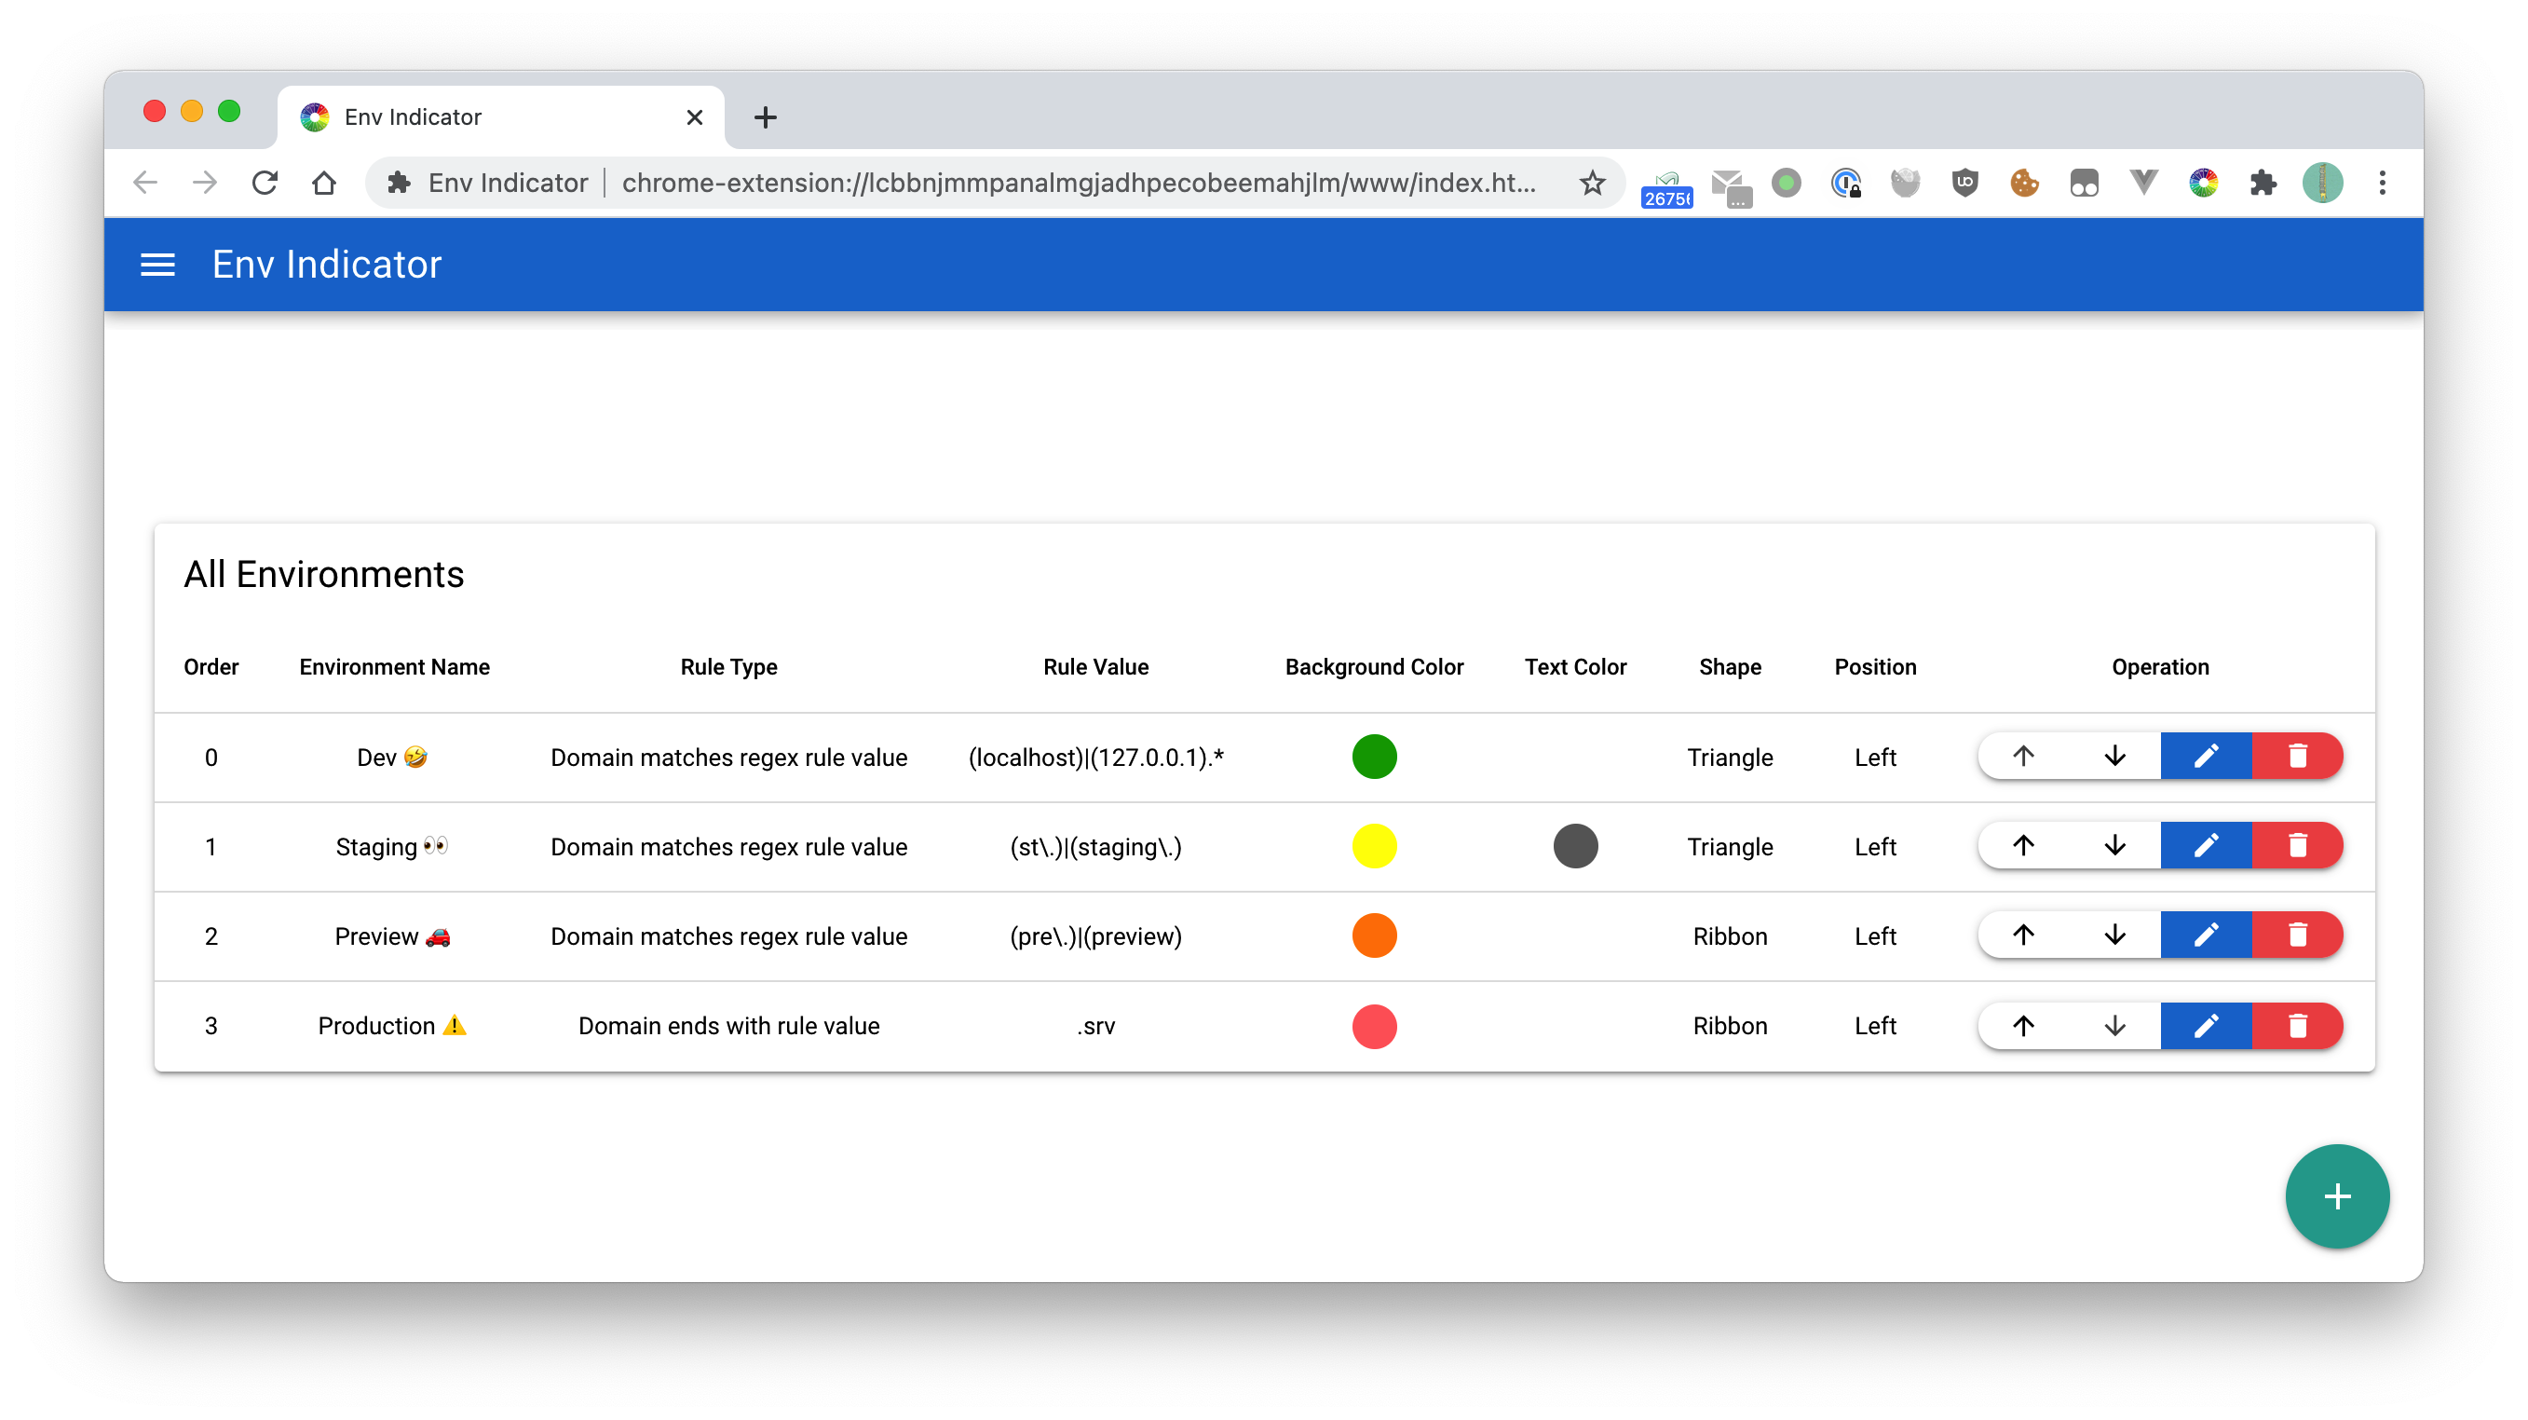Click the green background color swatch for Dev
Screen dimensions: 2528x1420
pyautogui.click(x=1373, y=757)
